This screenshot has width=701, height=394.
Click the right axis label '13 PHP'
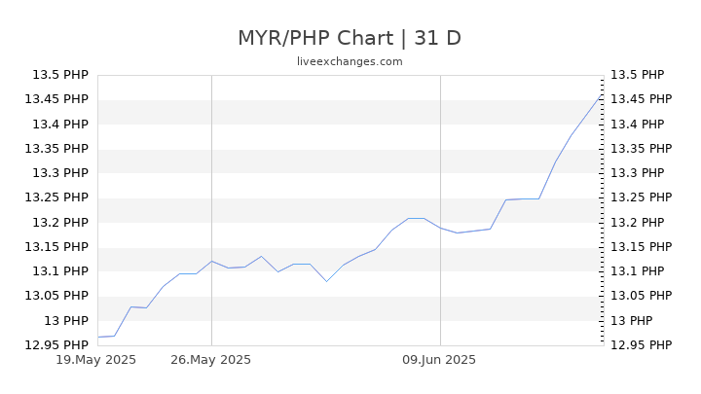[632, 320]
